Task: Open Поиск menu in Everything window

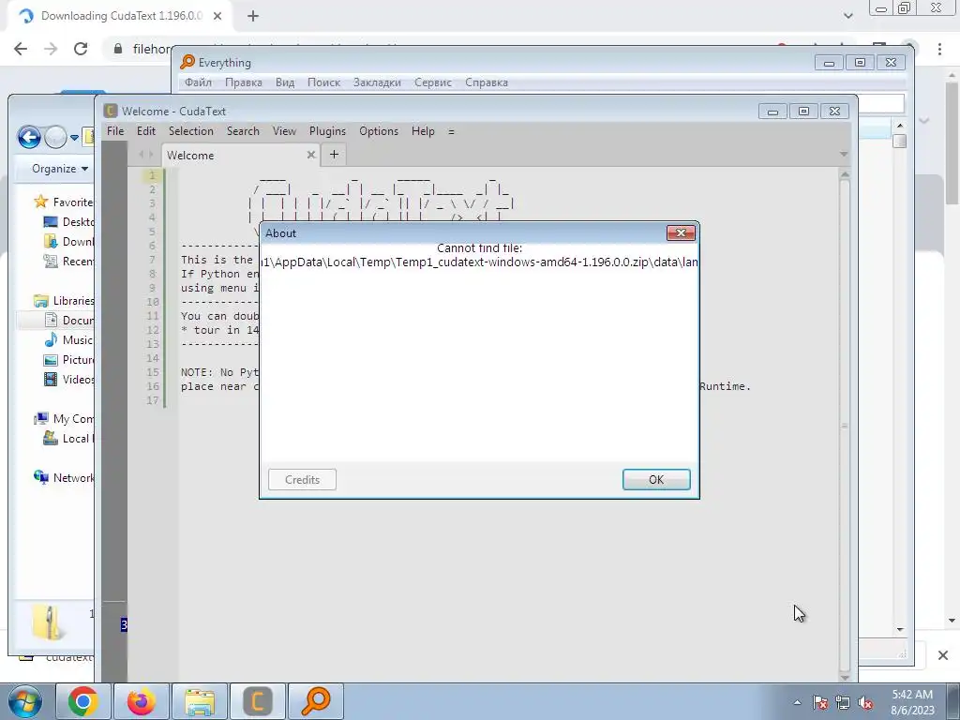Action: coord(323,82)
